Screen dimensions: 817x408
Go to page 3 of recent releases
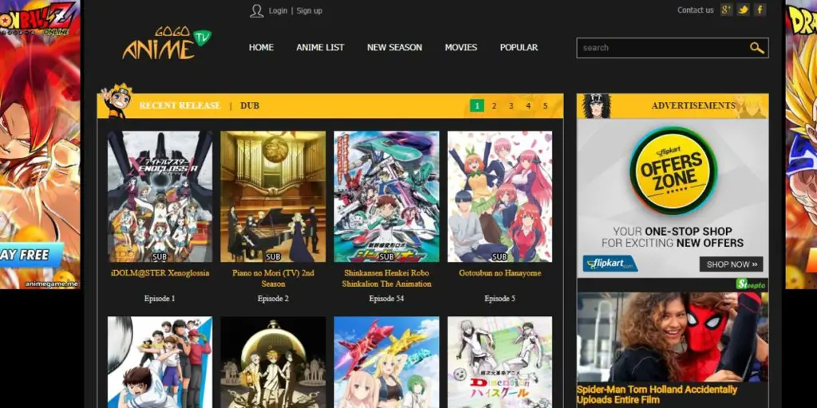click(511, 106)
